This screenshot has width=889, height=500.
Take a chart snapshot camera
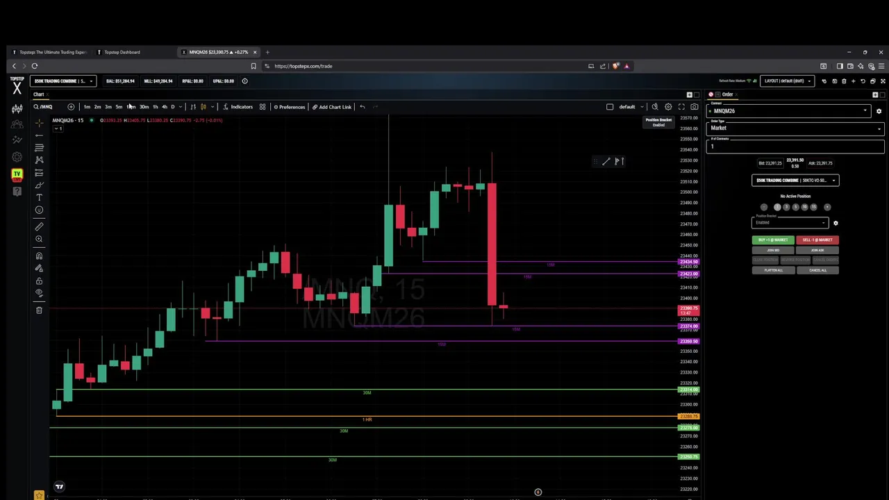[x=695, y=107]
